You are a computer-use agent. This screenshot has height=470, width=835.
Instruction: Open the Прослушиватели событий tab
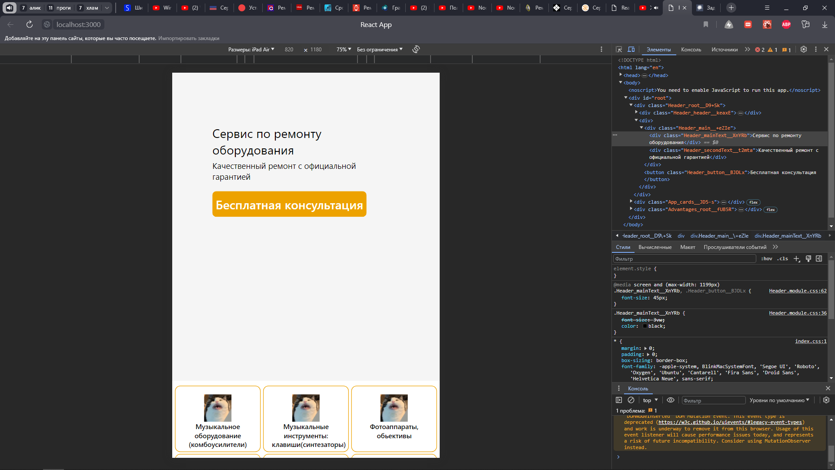(x=735, y=247)
